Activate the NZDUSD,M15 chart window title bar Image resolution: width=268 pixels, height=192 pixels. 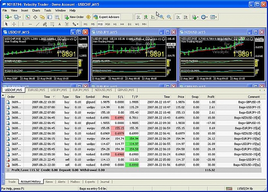[222, 32]
